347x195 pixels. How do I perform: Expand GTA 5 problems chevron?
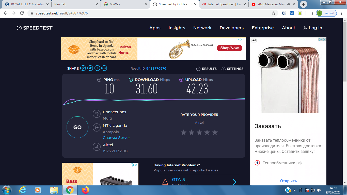pos(235,182)
